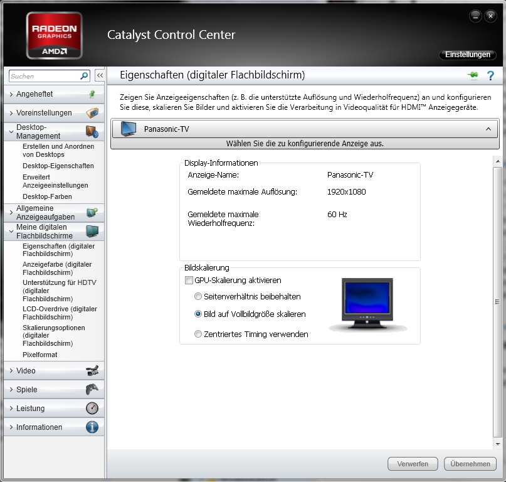This screenshot has width=506, height=482.
Task: Click the Radeon Graphics AMD logo
Action: (54, 36)
